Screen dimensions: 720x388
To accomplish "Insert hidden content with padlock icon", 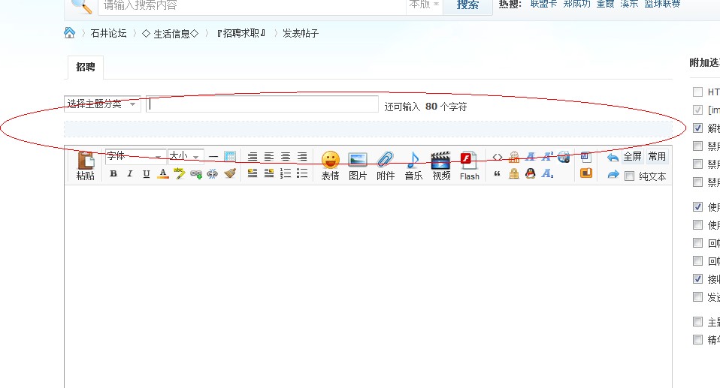I will coord(514,173).
